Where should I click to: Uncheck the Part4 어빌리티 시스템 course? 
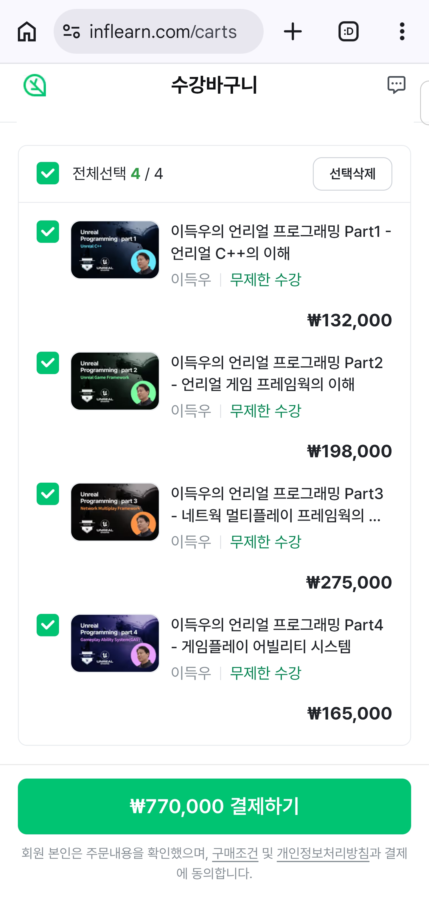tap(48, 625)
